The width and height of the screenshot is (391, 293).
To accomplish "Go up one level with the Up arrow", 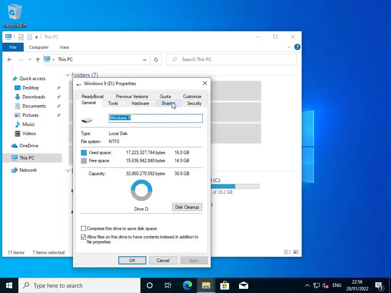I will (38, 60).
